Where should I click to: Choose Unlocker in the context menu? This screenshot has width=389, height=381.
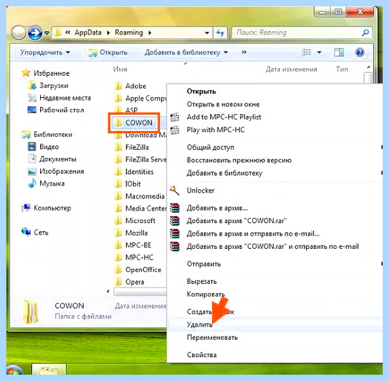(275, 190)
